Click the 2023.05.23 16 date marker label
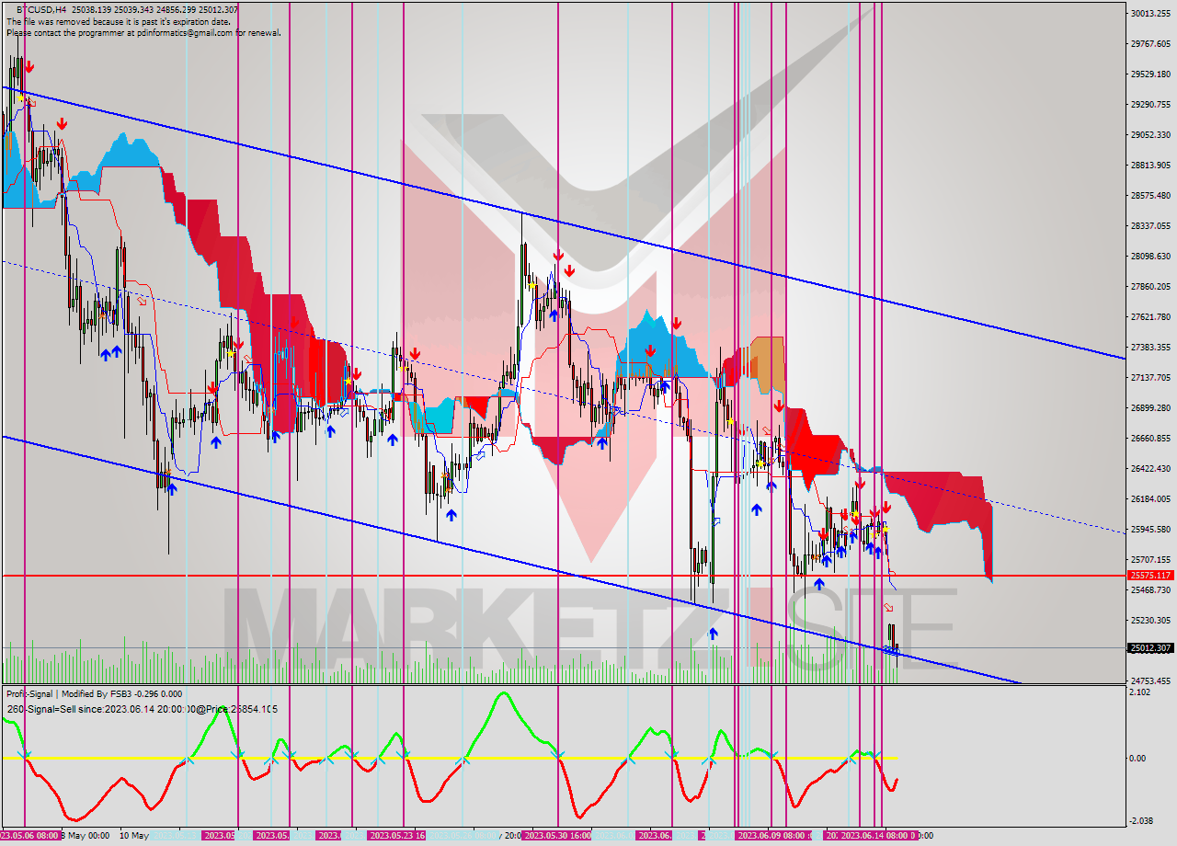1177x846 pixels. click(397, 836)
